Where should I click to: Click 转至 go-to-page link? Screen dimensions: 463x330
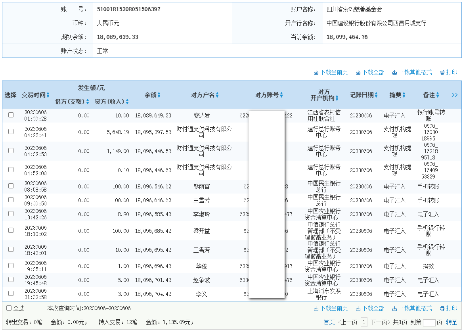(452, 322)
